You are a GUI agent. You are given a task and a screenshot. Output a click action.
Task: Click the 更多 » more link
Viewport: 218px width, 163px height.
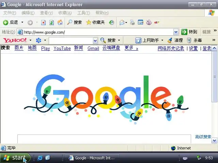tap(131, 48)
